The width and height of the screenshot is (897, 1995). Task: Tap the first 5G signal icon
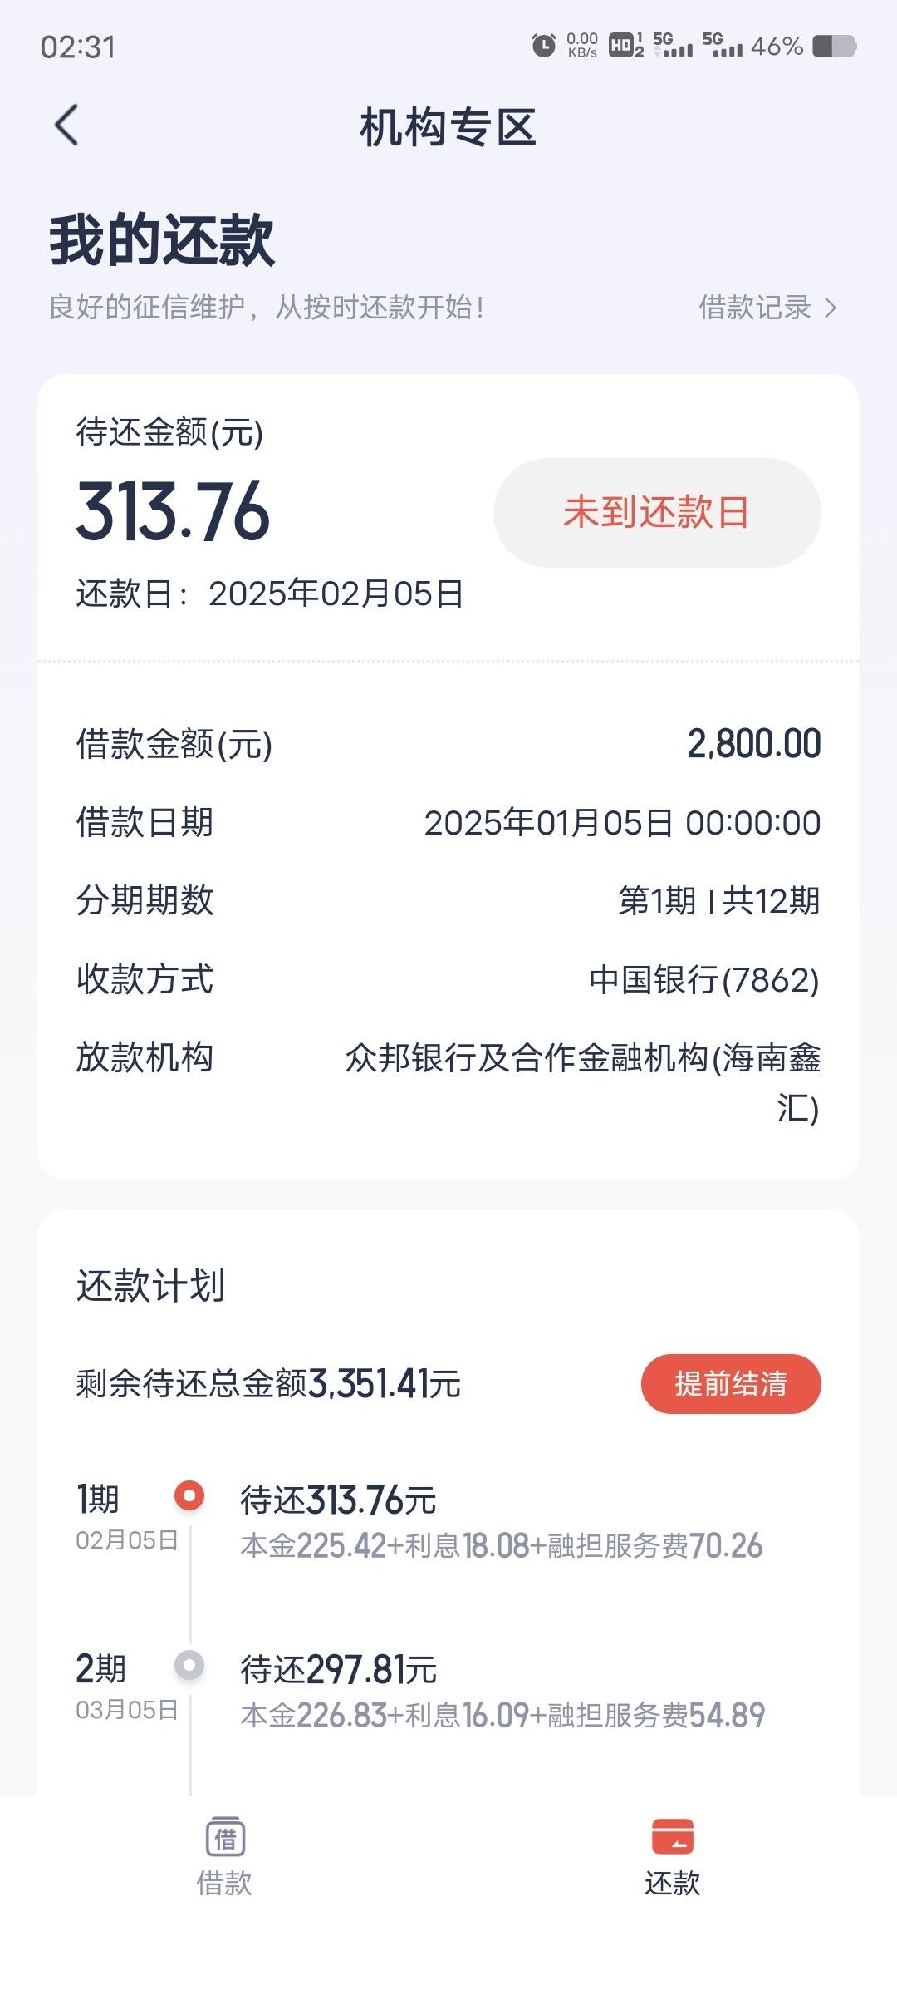click(674, 46)
